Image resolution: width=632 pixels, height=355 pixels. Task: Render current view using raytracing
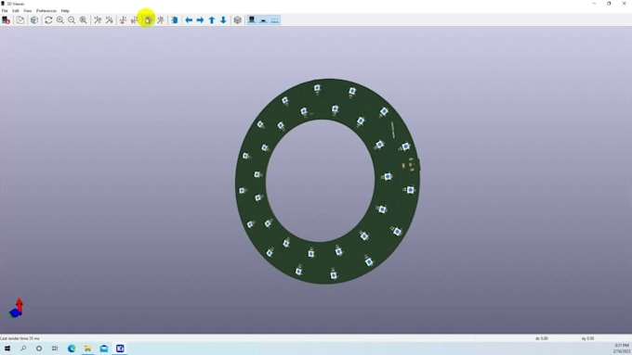(x=34, y=20)
